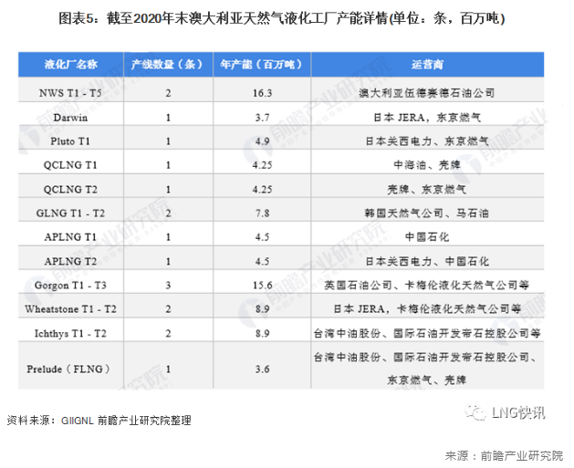Select the QCLNG T1 plant name
Screen dimensions: 574x468
(x=70, y=165)
